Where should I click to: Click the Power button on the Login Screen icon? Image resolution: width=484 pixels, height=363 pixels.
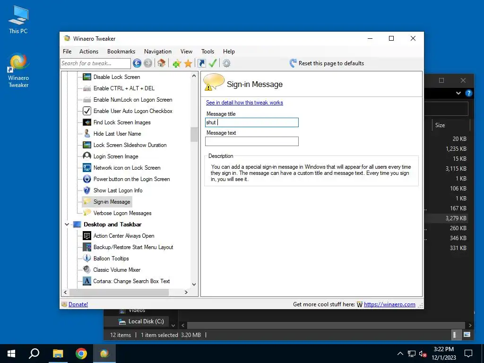click(x=87, y=179)
